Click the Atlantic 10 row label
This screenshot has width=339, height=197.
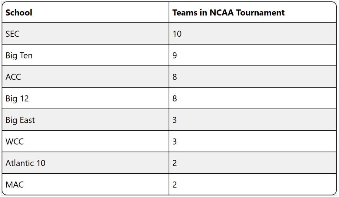(x=25, y=163)
